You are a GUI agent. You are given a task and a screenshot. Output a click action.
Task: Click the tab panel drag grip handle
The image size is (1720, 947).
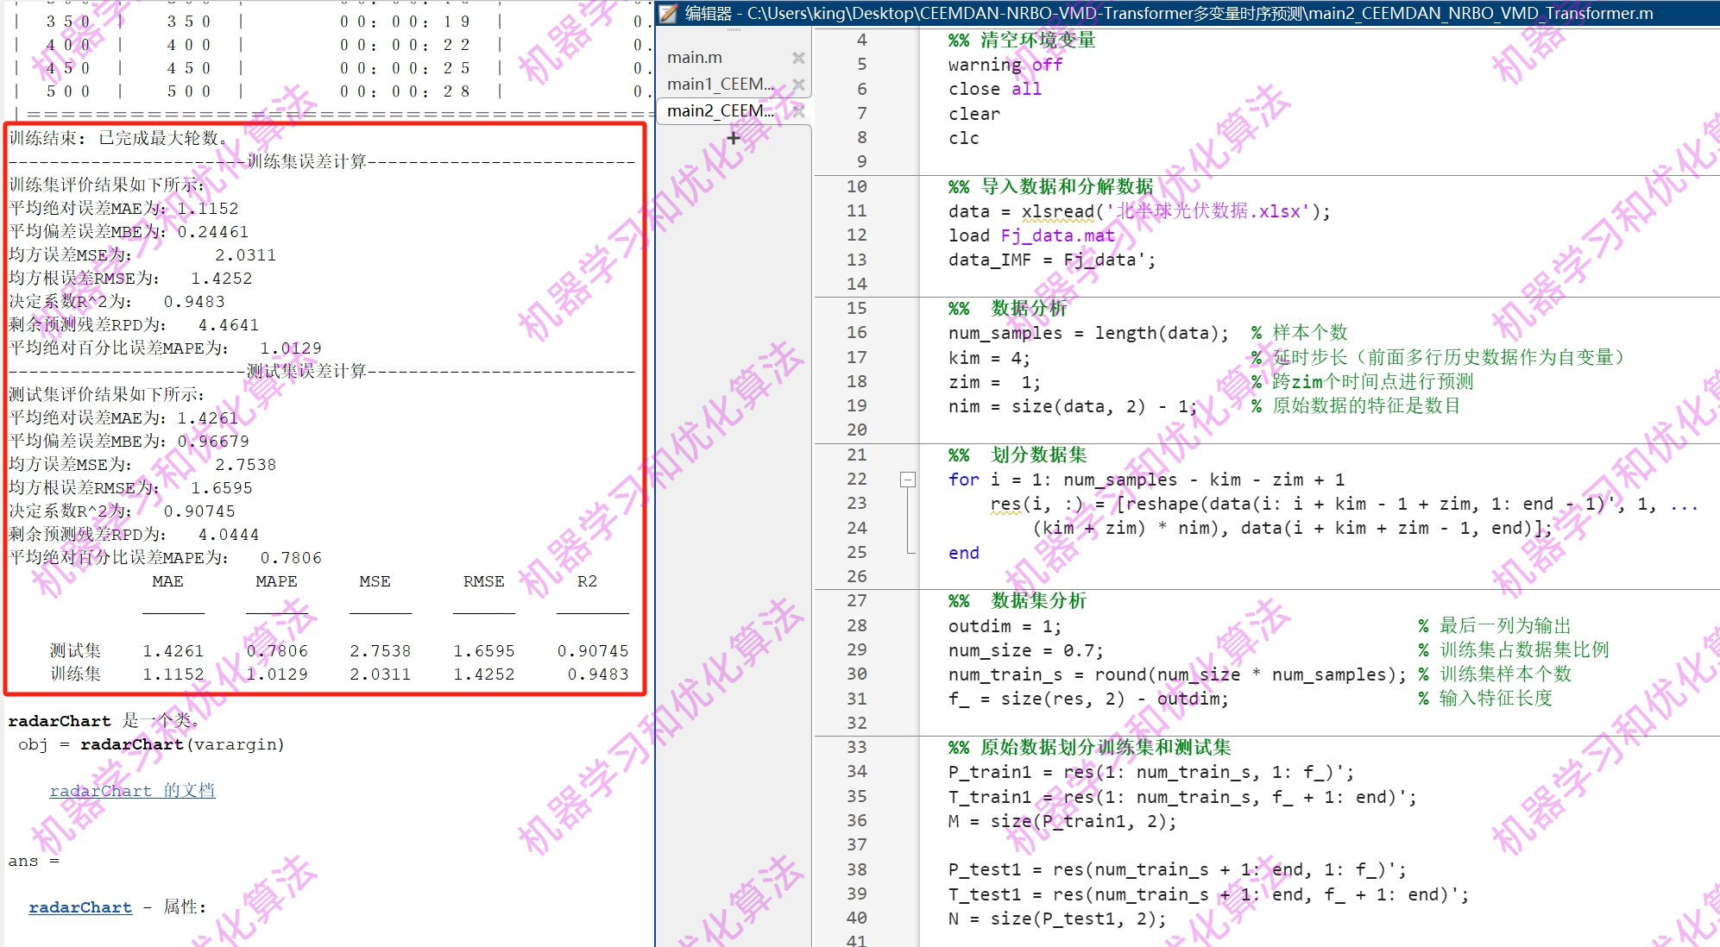(734, 30)
